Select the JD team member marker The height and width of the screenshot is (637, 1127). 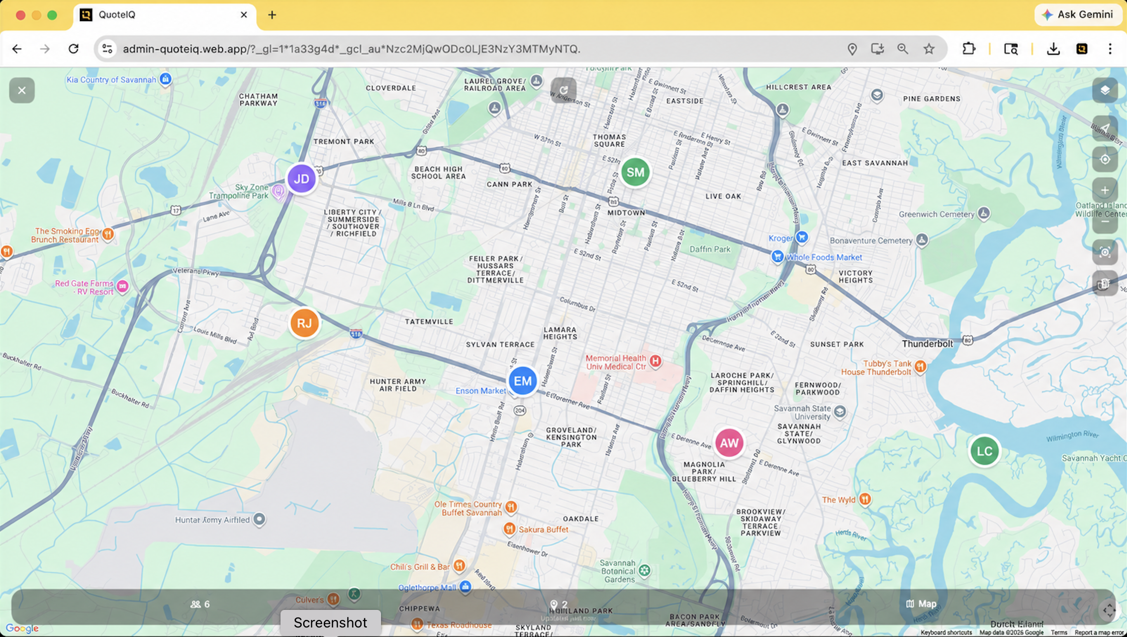point(301,179)
